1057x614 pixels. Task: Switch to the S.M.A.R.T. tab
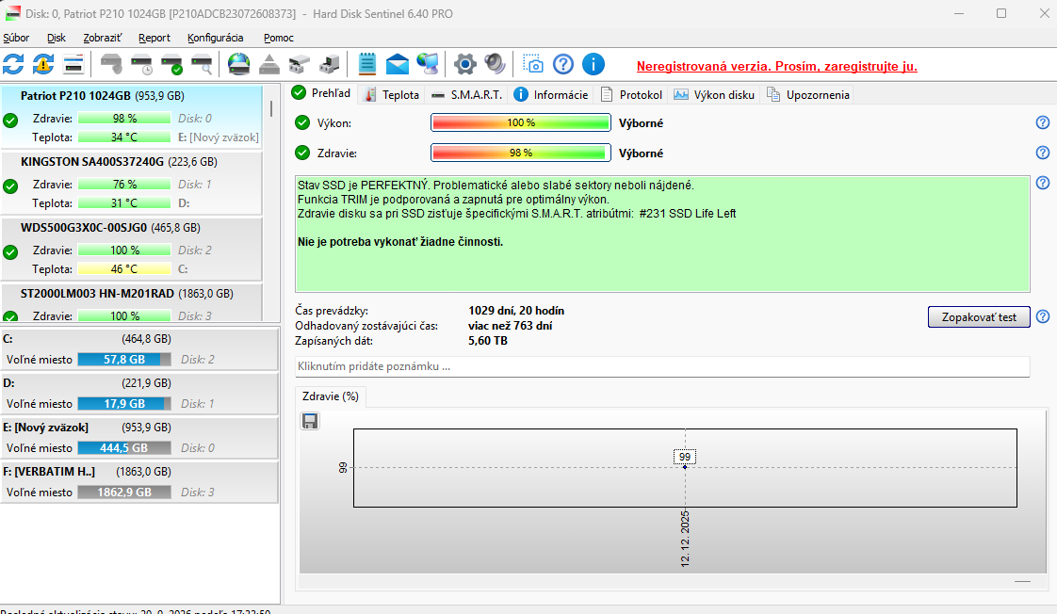pyautogui.click(x=467, y=95)
